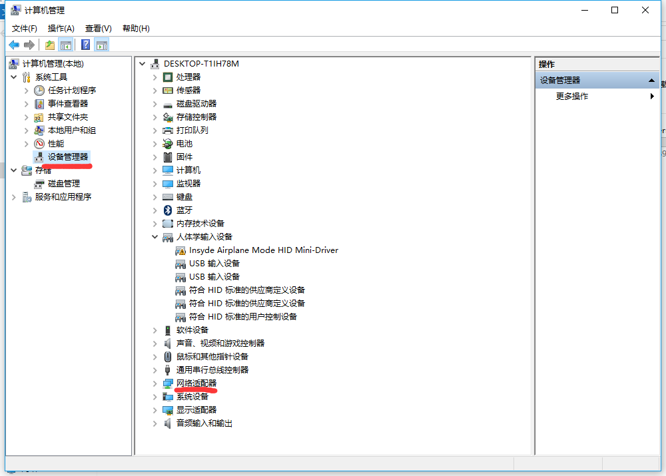Expand the 网络适配器 category arrow
Viewport: 666px width, 476px height.
tap(155, 383)
